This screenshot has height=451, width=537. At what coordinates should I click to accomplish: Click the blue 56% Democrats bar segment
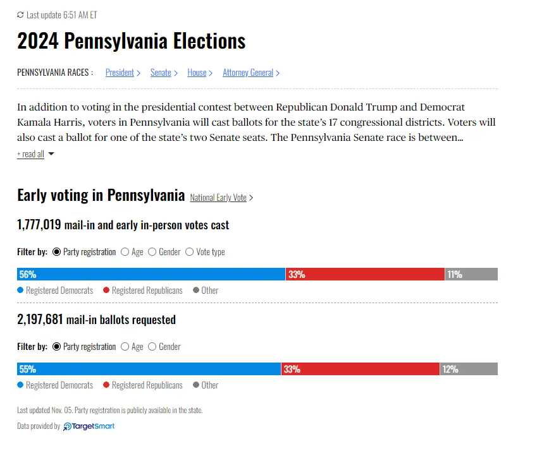152,274
